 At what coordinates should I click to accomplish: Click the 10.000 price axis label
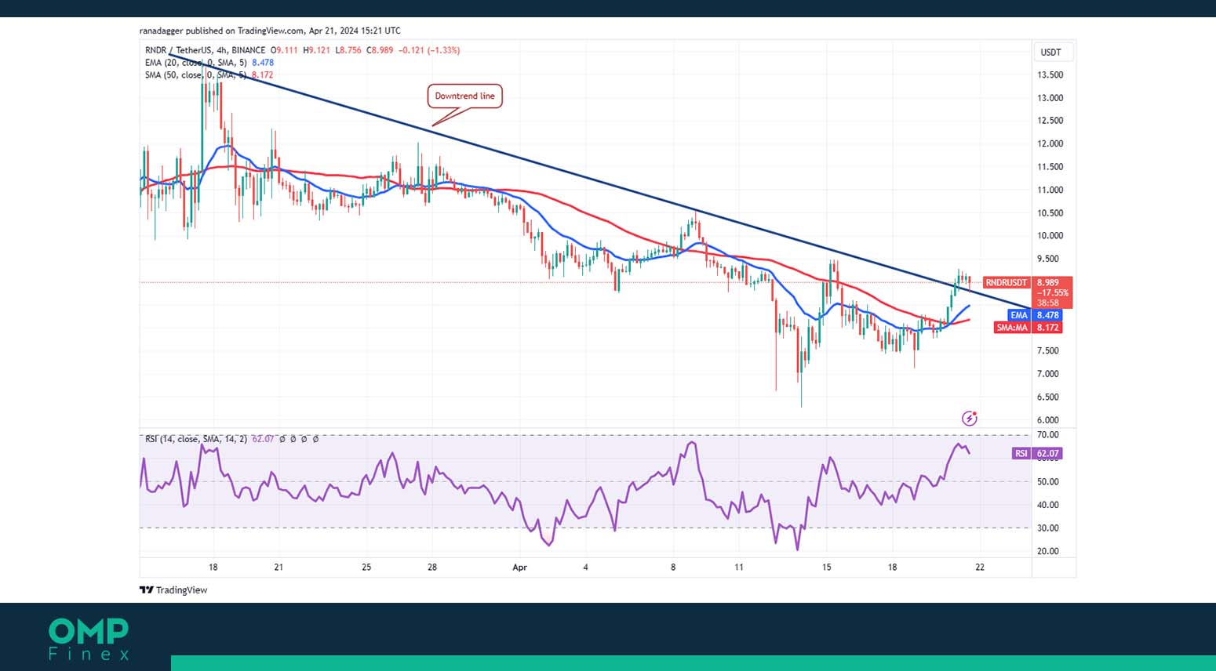1050,236
